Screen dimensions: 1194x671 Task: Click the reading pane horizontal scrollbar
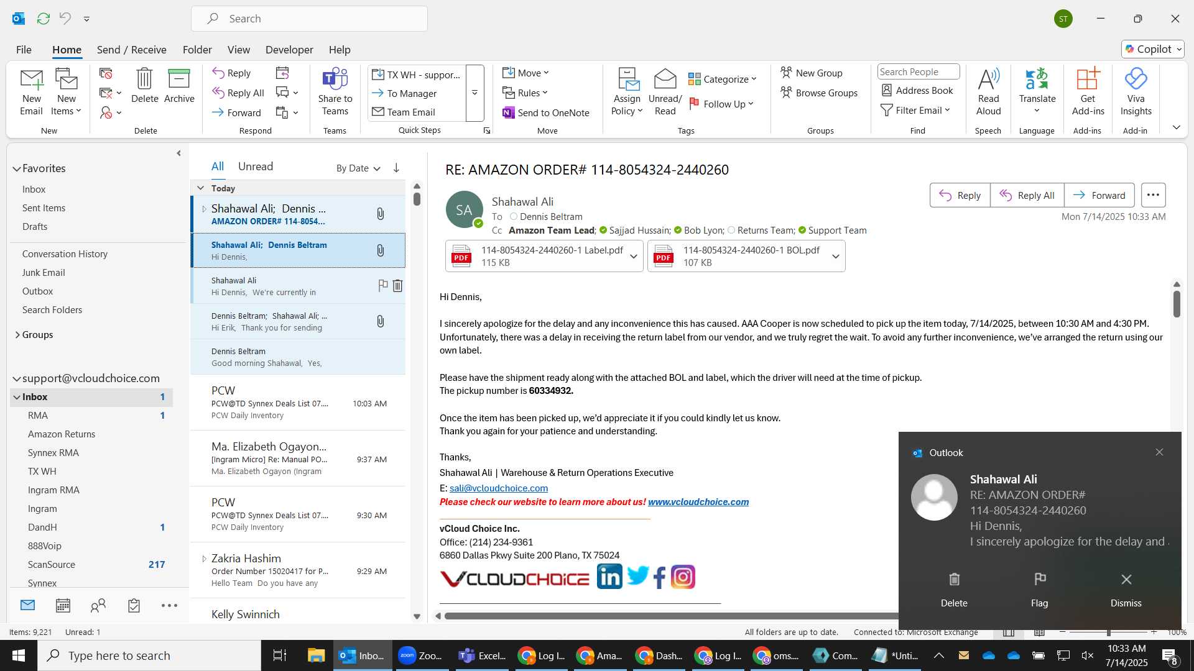click(672, 616)
